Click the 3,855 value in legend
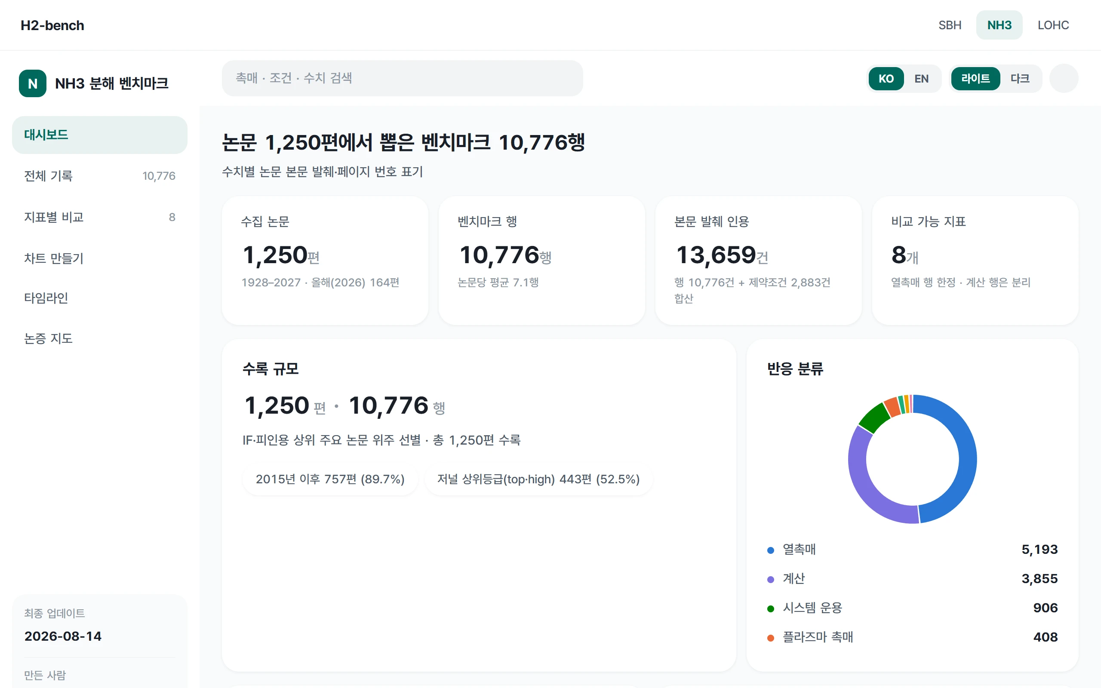The width and height of the screenshot is (1101, 688). (x=1039, y=579)
